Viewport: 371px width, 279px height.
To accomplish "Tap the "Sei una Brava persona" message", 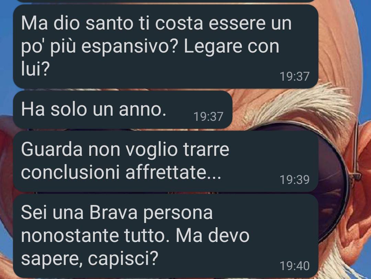I will click(166, 236).
